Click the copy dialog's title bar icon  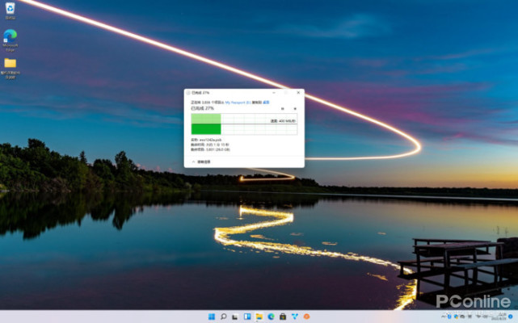188,93
